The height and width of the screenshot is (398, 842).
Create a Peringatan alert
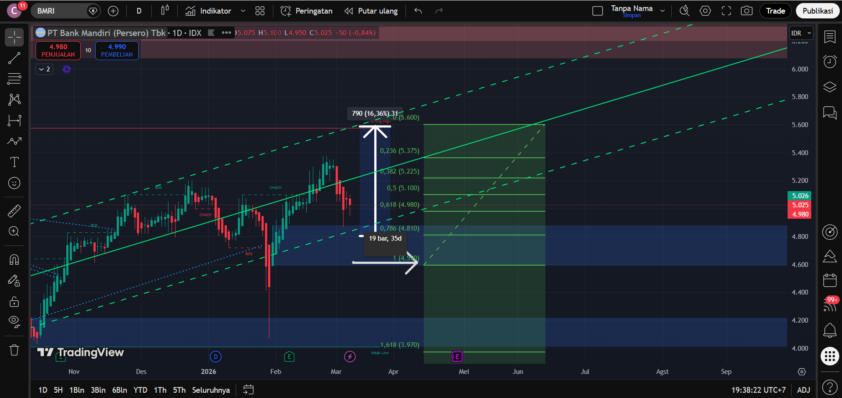[306, 11]
